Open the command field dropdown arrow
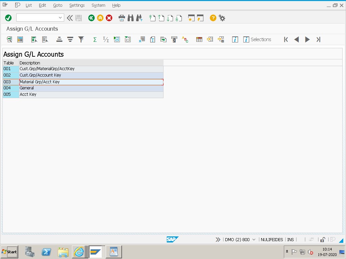 60,18
